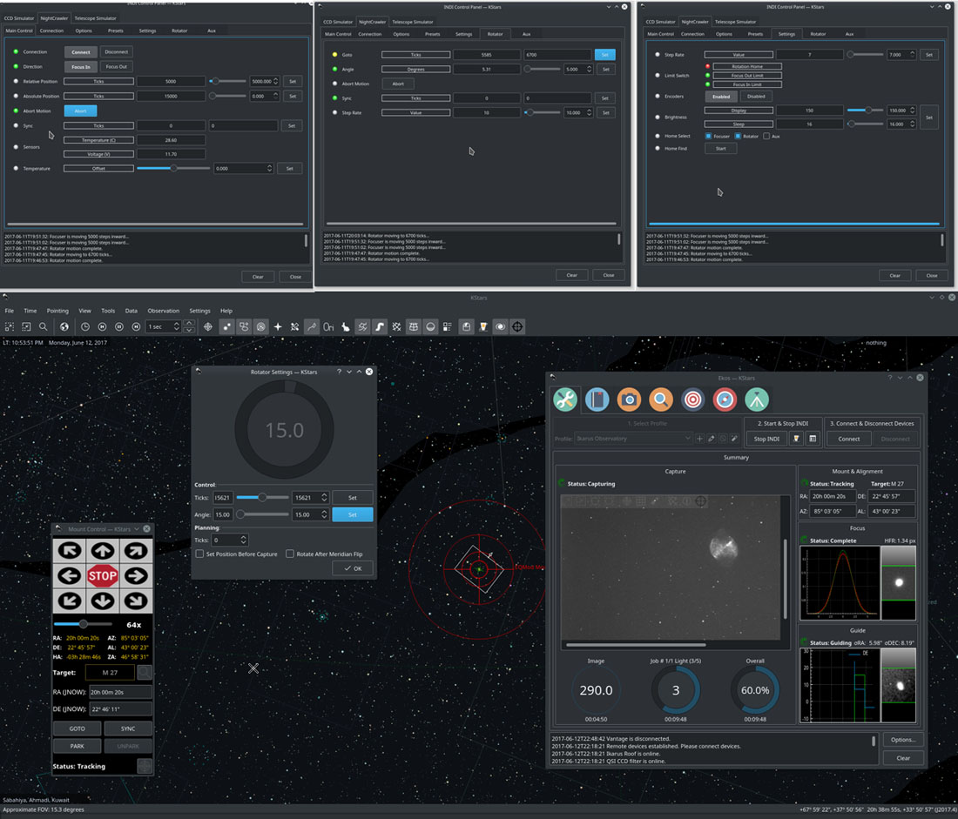Click the Target field showing M 27
The height and width of the screenshot is (819, 958).
pos(111,672)
